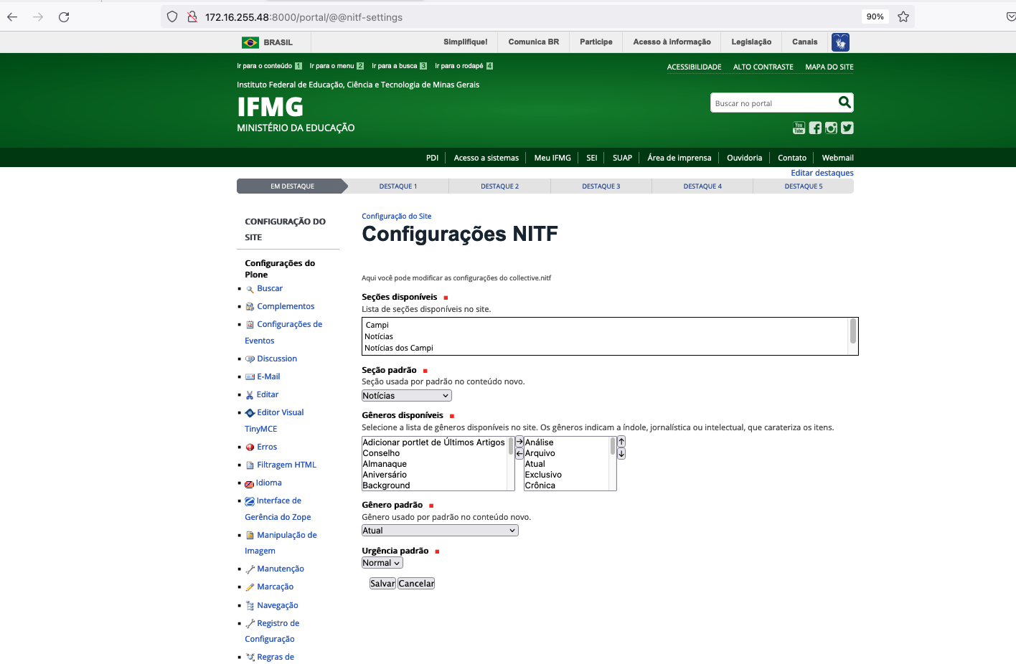Select the Buscar magnifier icon in sidebar
Screen dimensions: 1016x664
click(x=250, y=288)
